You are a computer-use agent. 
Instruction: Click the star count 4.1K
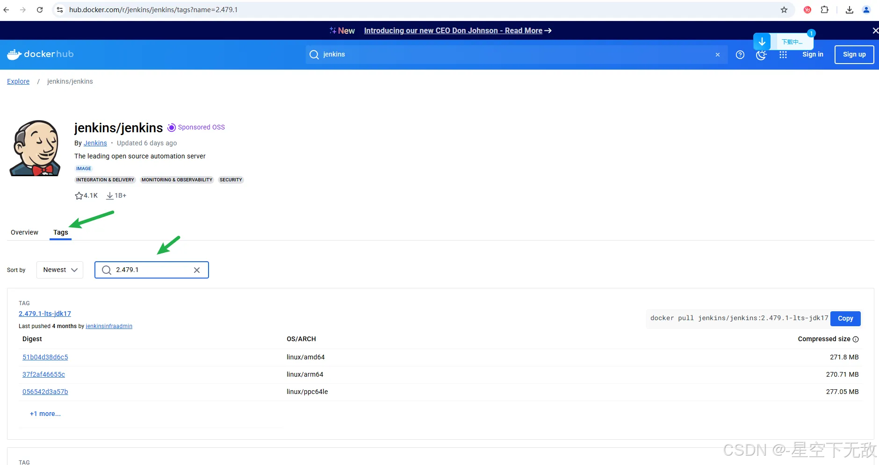(x=86, y=195)
